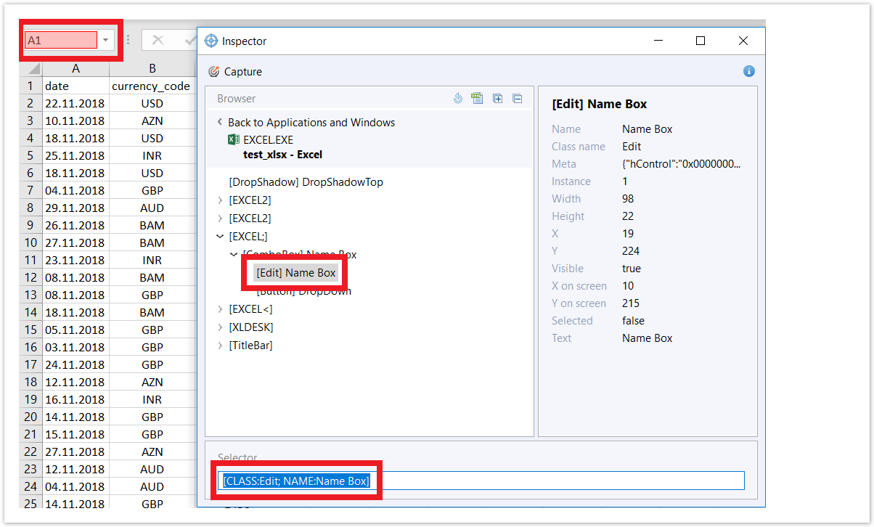Click the Excel Name Box showing A1
Screen dimensions: 874x527
coord(61,41)
